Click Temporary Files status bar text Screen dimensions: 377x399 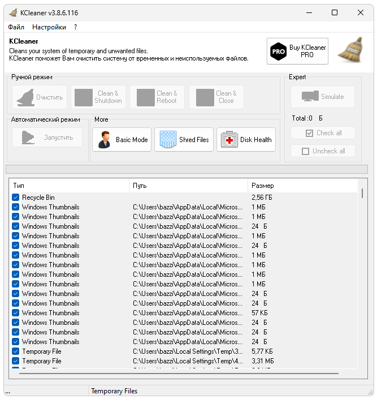[114, 391]
